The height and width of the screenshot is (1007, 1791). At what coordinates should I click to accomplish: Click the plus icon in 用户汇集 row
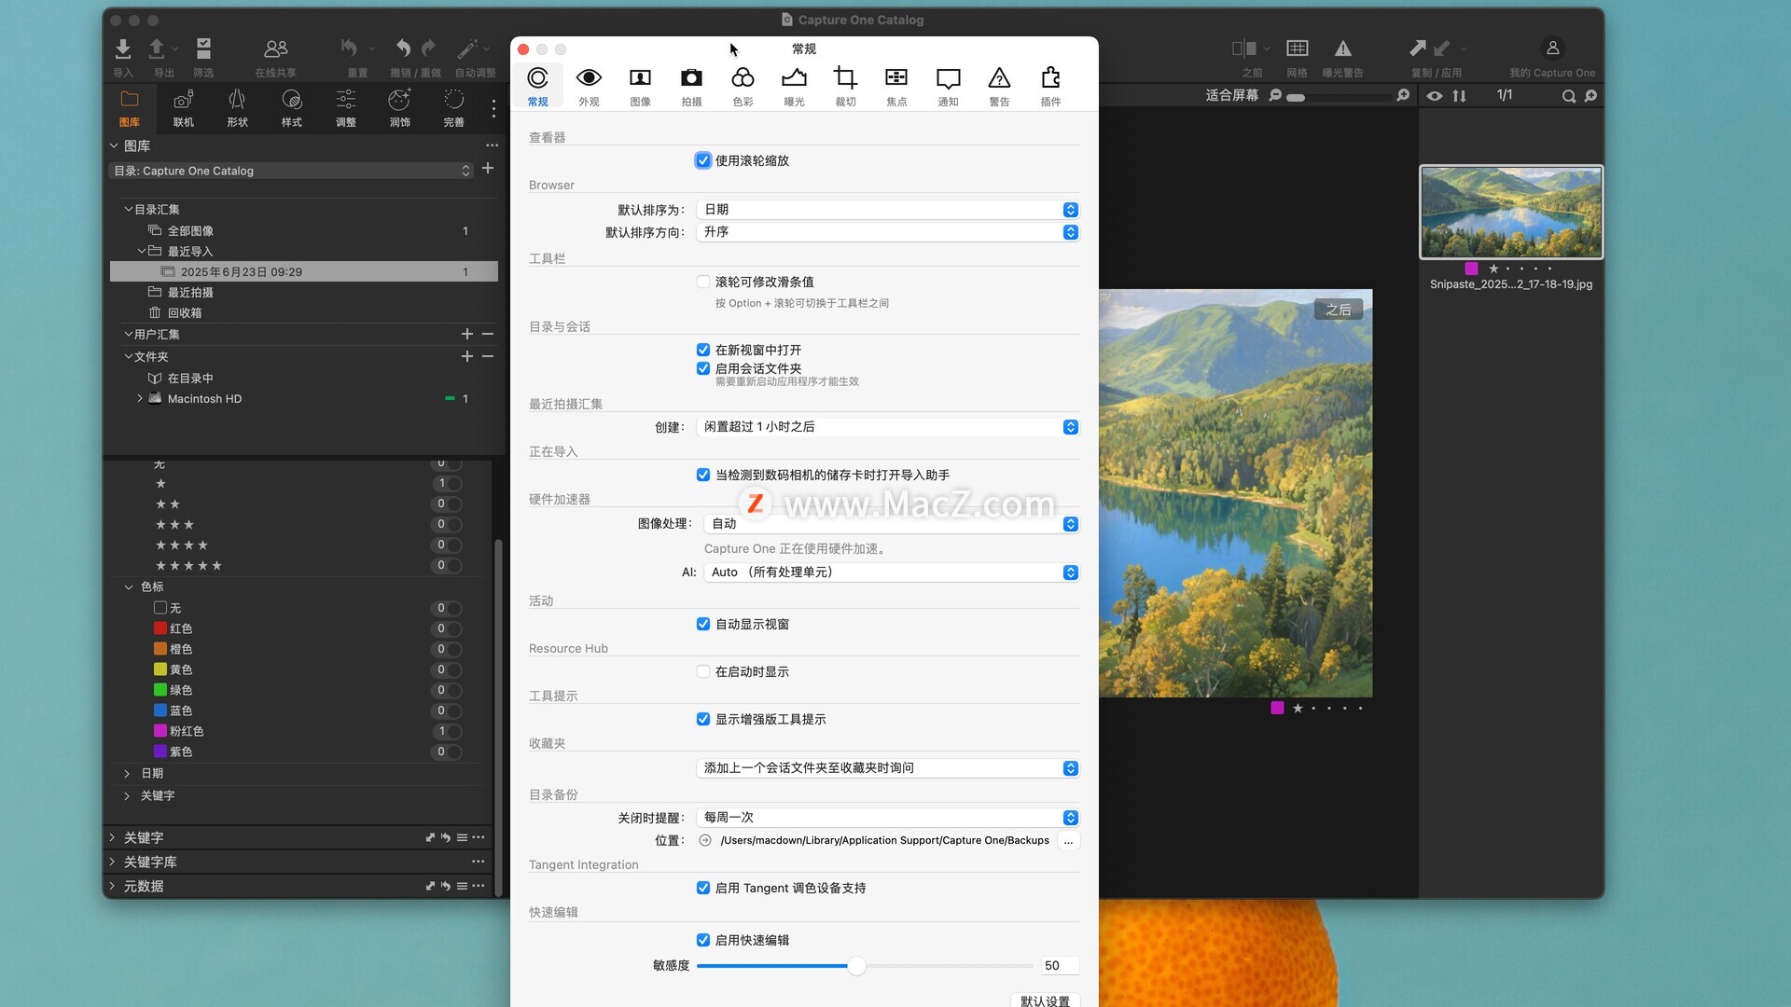(467, 334)
